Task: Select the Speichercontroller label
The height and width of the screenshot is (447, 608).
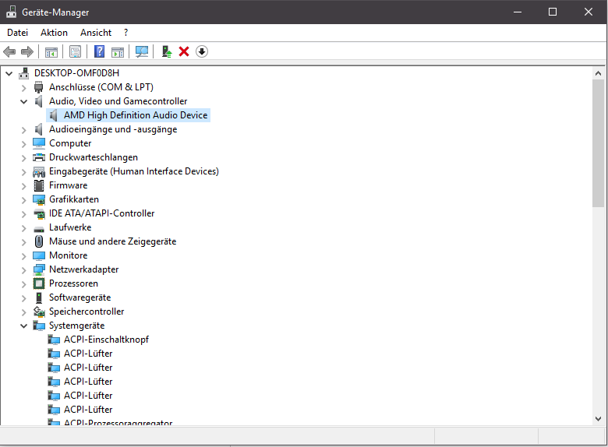Action: (x=87, y=311)
